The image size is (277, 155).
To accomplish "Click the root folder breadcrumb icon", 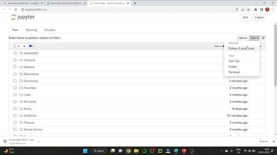I will coord(30,46).
